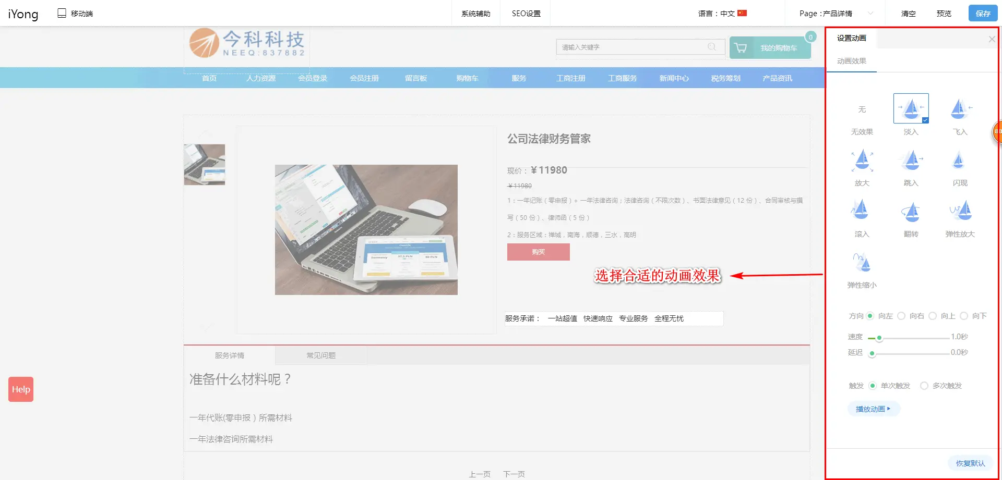Screen dimensions: 1002x480
Task: Open the Page 产品详情 dropdown
Action: pyautogui.click(x=836, y=14)
